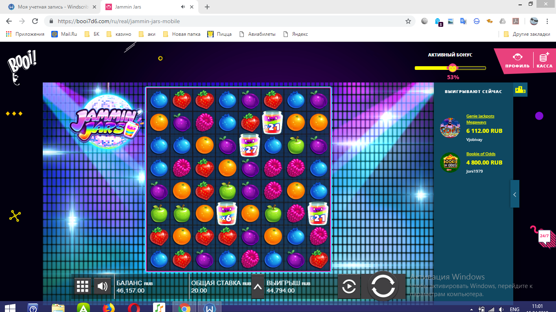Open the Windows Start menu
Screen dimensions: 556x312
10,308
